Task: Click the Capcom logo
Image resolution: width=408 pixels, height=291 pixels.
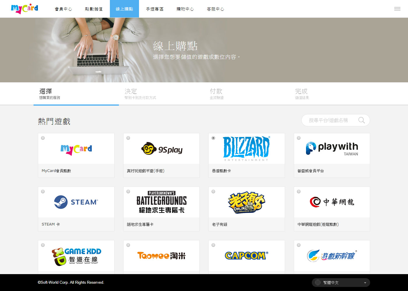Action: point(247,255)
